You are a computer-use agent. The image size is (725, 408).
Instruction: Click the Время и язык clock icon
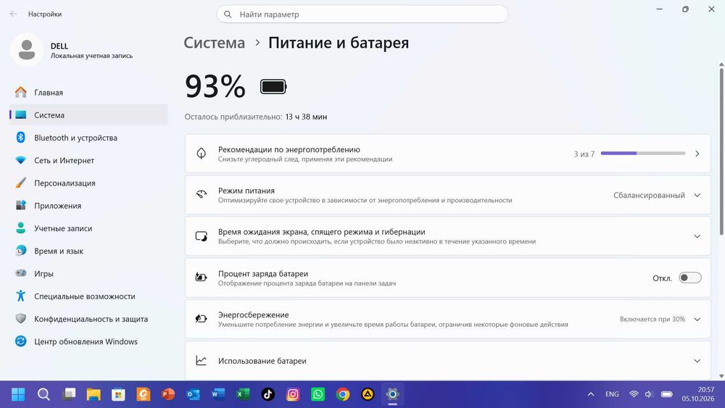pos(21,251)
